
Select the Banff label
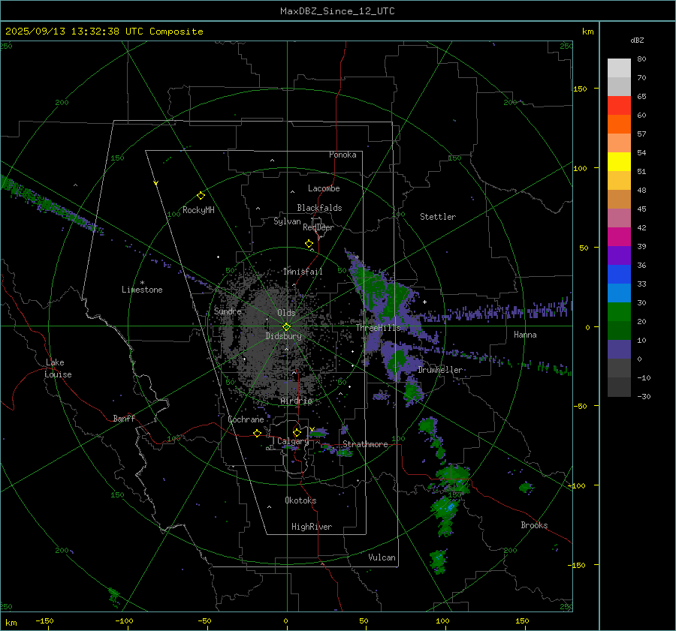[x=124, y=418]
